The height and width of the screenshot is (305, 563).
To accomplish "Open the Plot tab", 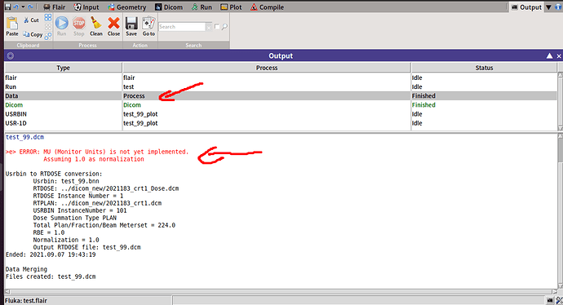I will (x=231, y=7).
